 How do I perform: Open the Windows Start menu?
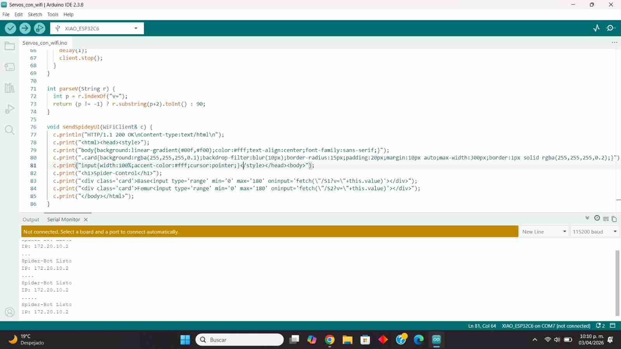tap(185, 340)
